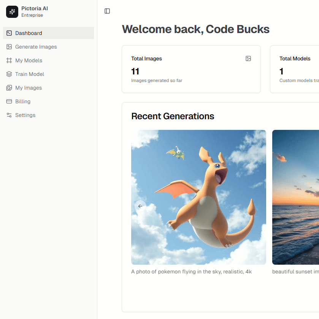This screenshot has height=319, width=319.
Task: Open the beautiful sunset beach image
Action: (x=295, y=197)
